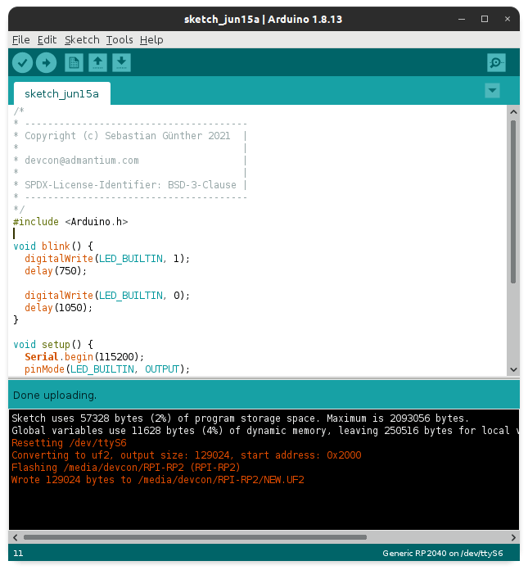Save the sketch with down-arrow icon
The image size is (528, 570).
coord(121,62)
